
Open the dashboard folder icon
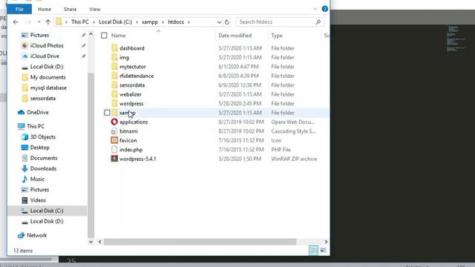pyautogui.click(x=114, y=48)
